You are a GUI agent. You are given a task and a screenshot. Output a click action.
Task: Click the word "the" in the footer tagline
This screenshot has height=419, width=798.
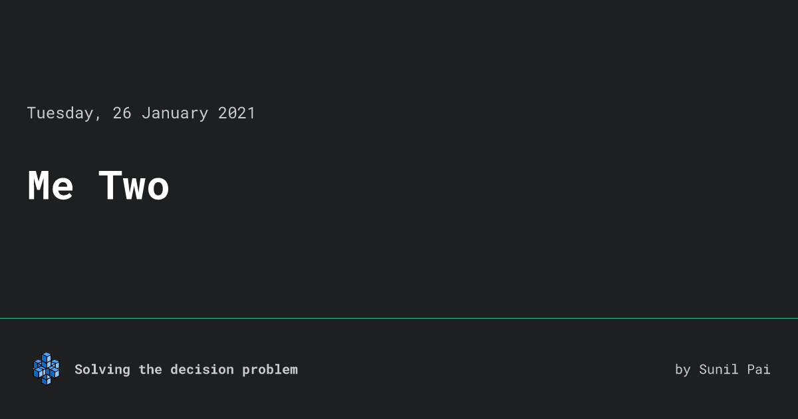150,370
